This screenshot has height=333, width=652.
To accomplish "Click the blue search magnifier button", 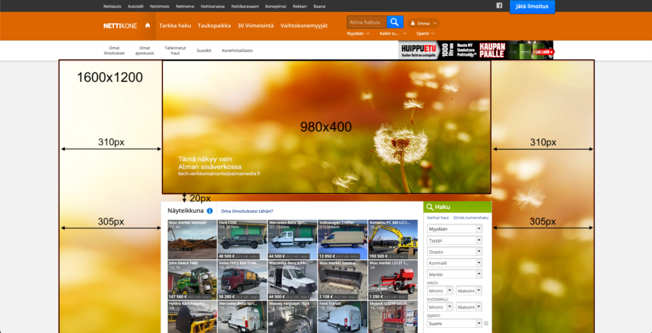I will coord(395,22).
